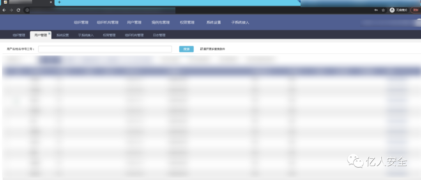Go back using browser back arrow

pyautogui.click(x=4, y=10)
